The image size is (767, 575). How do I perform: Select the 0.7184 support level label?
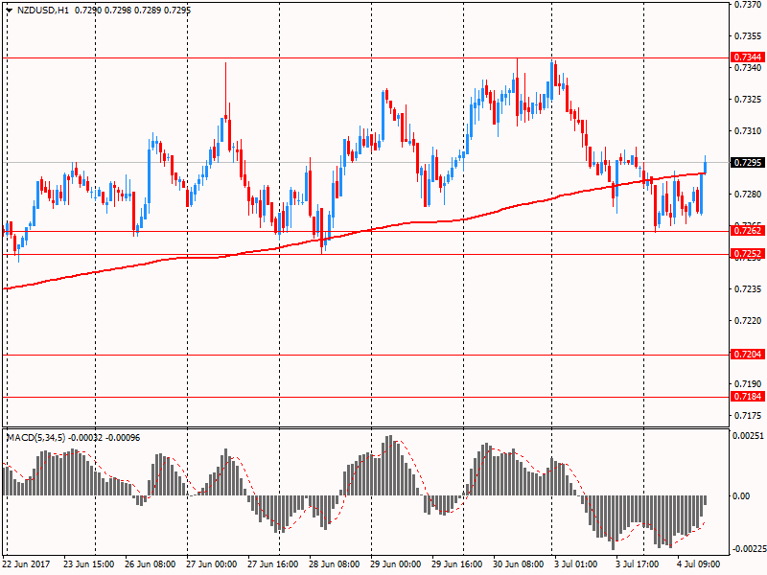coord(748,396)
